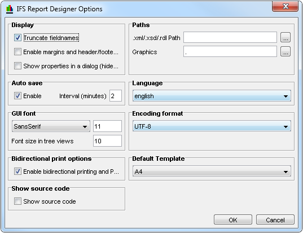303x233 pixels.
Task: Tick the Show source code checkbox
Action: [18, 201]
